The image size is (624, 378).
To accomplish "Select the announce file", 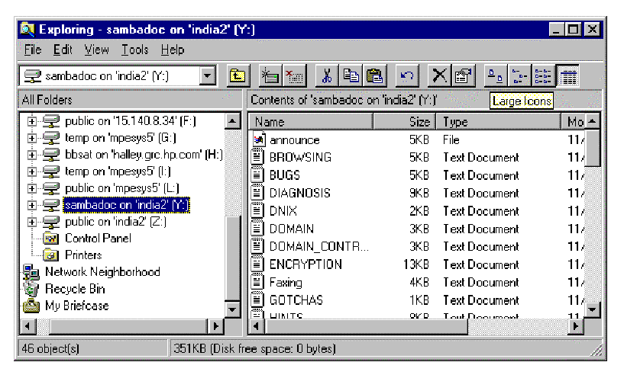I will click(x=295, y=139).
